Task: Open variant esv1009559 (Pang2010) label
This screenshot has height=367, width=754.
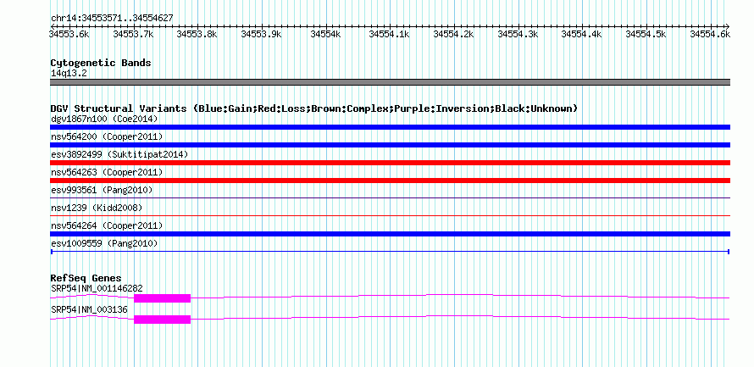Action: (104, 243)
